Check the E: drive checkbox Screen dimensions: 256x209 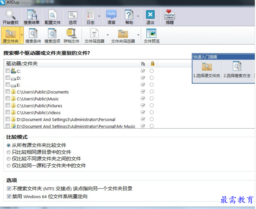[8, 84]
